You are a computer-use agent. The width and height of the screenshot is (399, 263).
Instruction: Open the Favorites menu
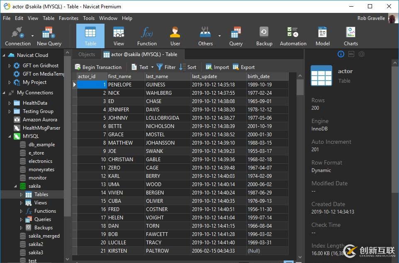coord(68,18)
